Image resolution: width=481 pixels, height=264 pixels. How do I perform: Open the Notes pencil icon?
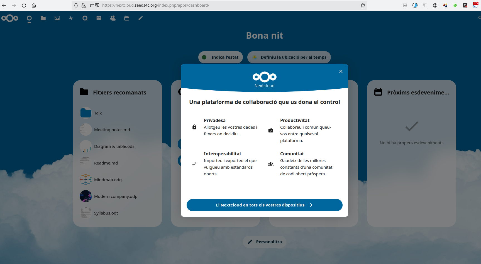[141, 18]
